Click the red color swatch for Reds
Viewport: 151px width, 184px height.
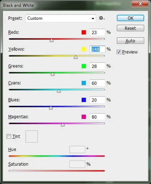click(x=84, y=32)
